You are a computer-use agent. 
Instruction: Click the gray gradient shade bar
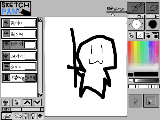pyautogui.click(x=147, y=80)
